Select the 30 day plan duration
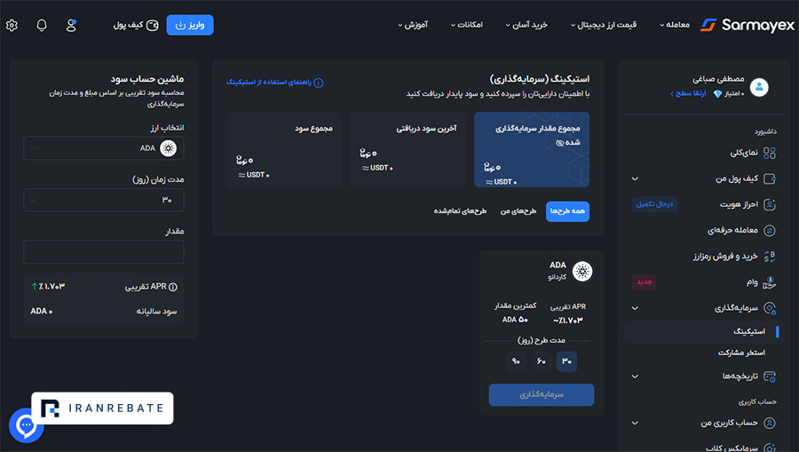Screen dimensions: 799x452 [x=566, y=361]
